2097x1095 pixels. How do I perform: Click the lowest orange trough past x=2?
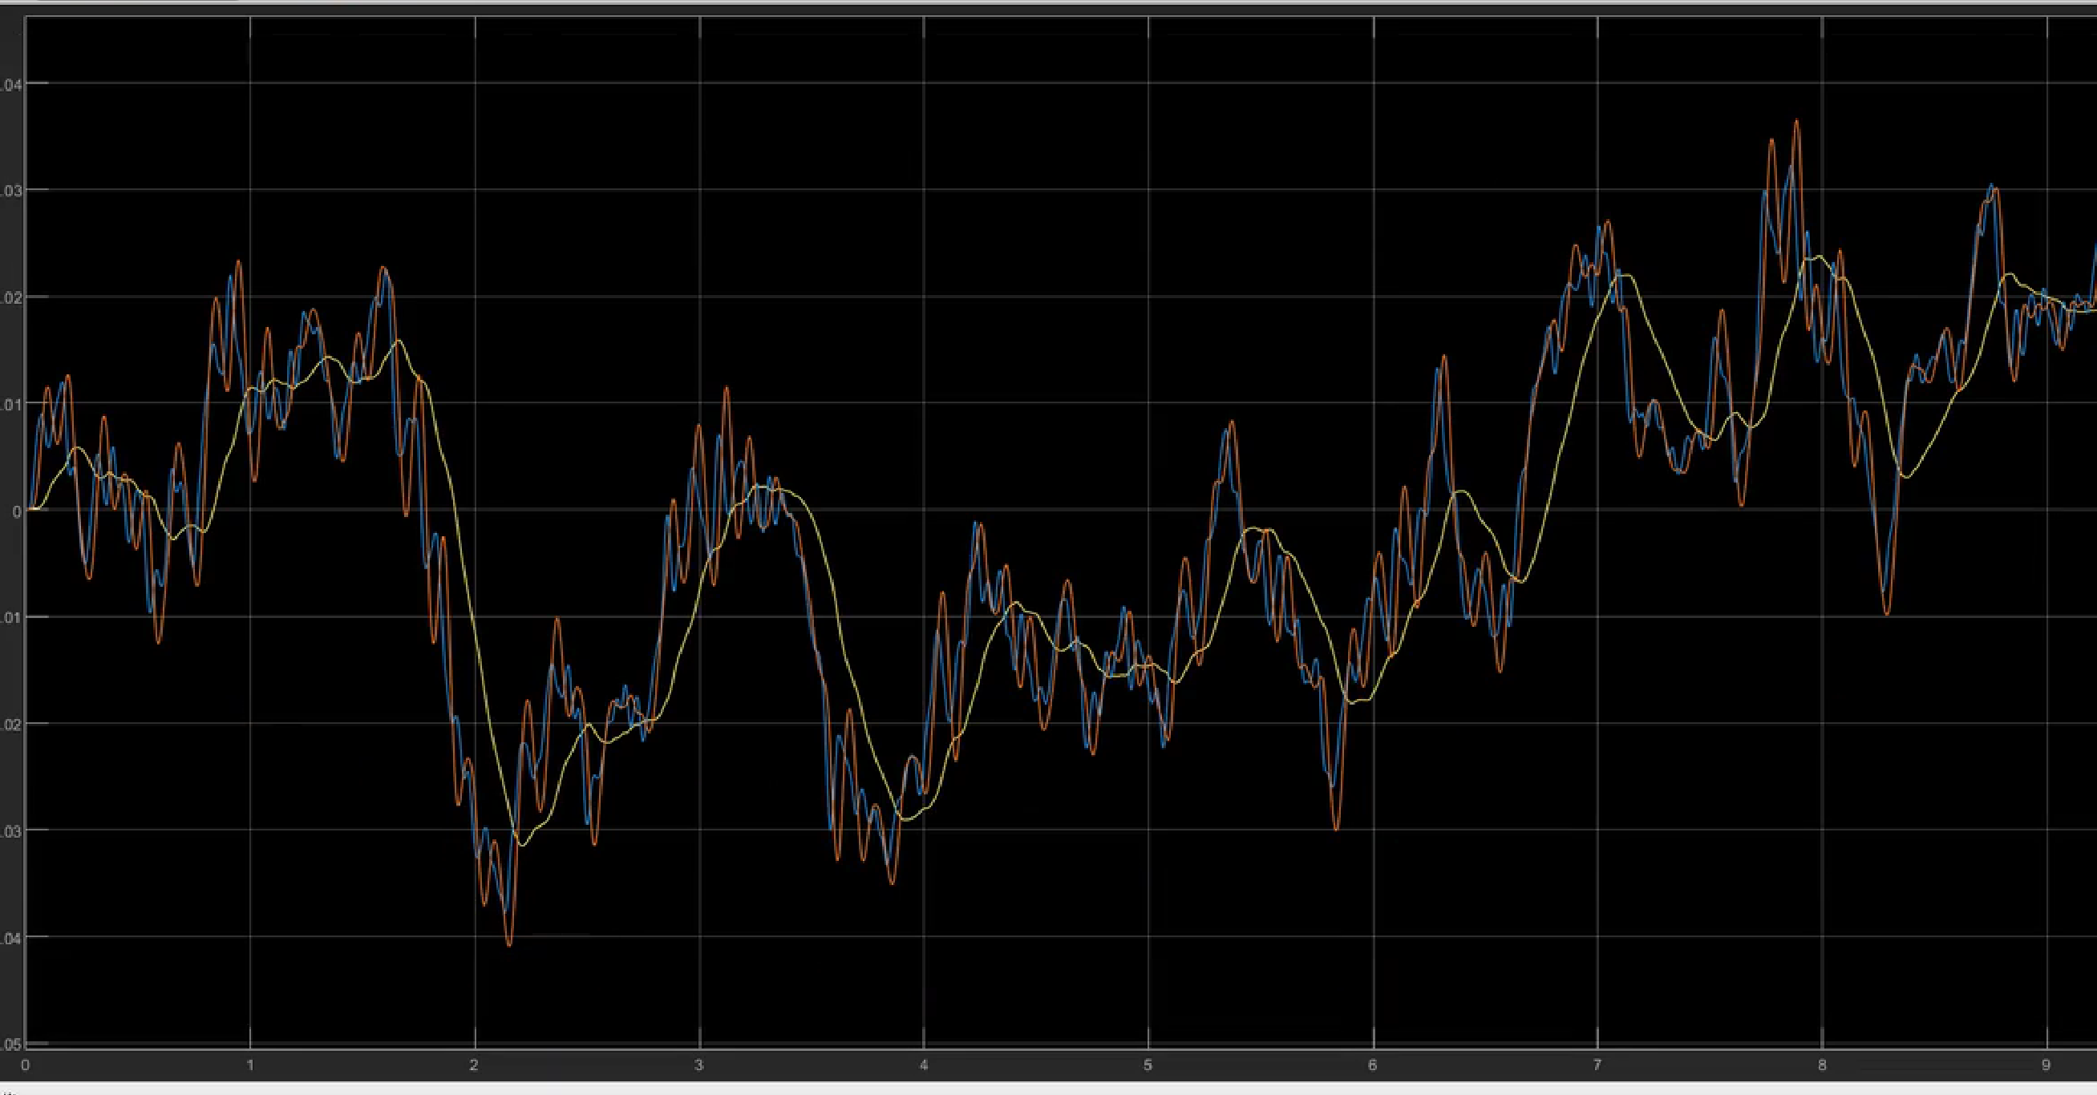click(509, 944)
